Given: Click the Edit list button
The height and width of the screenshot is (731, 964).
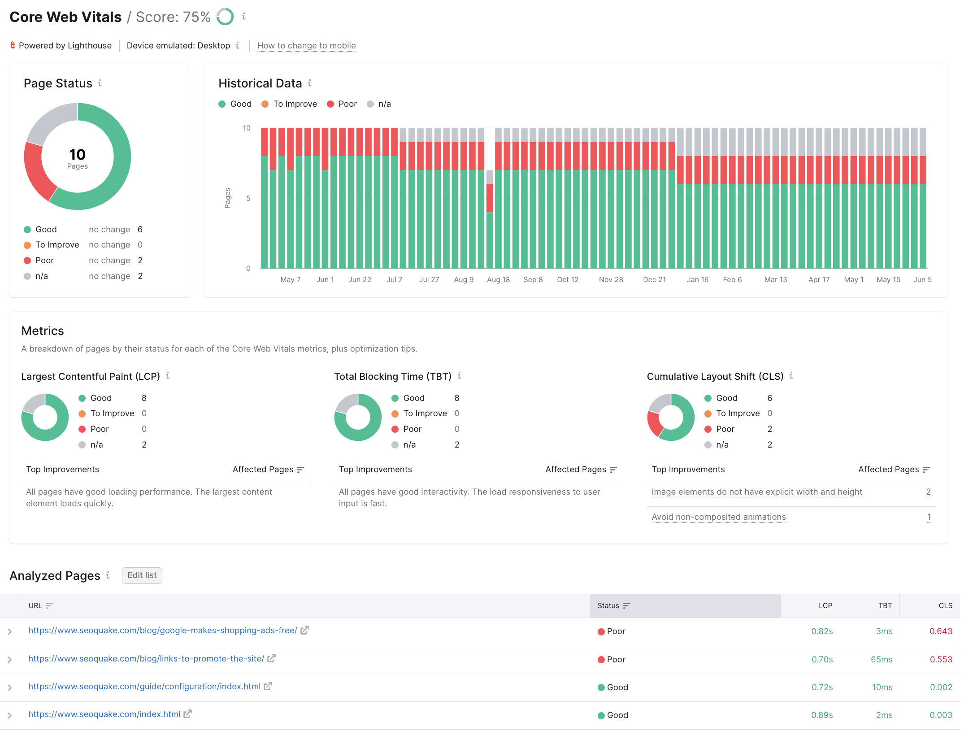Looking at the screenshot, I should (141, 575).
